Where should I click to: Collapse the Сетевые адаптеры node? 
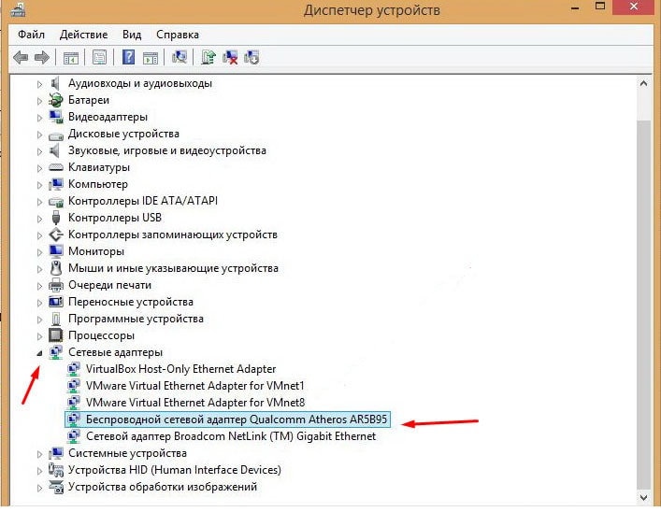pyautogui.click(x=39, y=353)
